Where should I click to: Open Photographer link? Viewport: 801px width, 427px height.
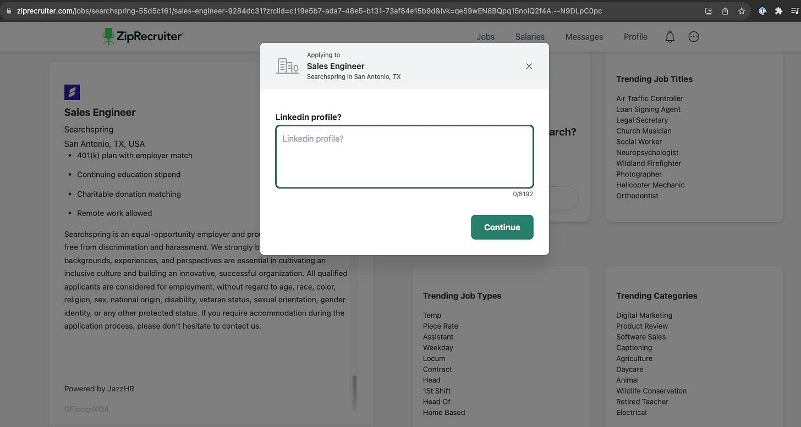click(x=639, y=174)
